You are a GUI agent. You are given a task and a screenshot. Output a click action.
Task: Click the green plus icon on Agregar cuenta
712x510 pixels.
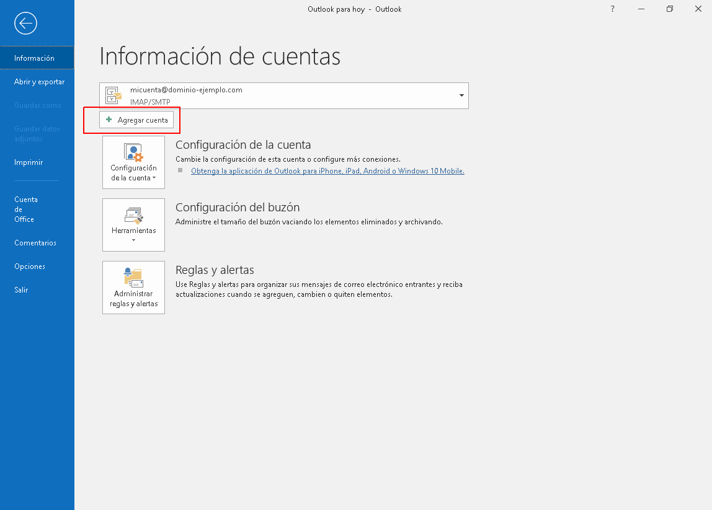(109, 120)
